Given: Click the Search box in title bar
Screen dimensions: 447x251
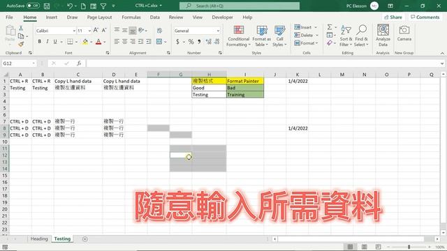Looking at the screenshot, I should [240, 6].
